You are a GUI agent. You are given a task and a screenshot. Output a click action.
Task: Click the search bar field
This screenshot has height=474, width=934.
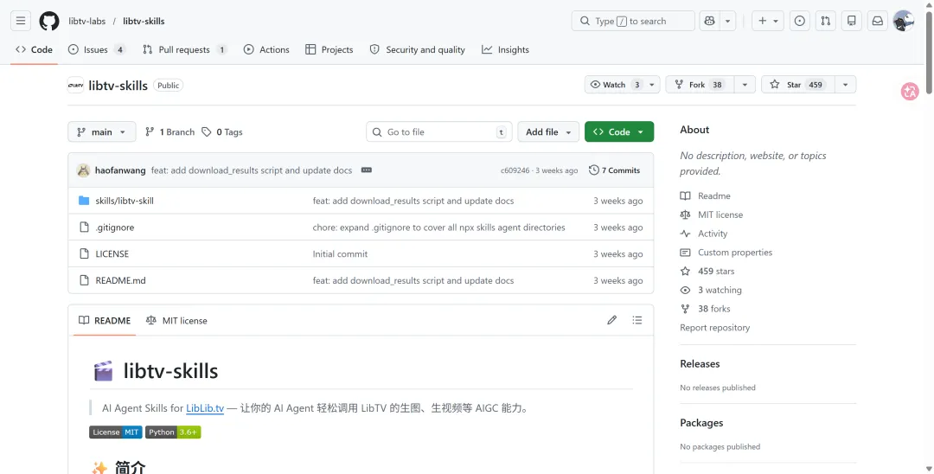[632, 21]
